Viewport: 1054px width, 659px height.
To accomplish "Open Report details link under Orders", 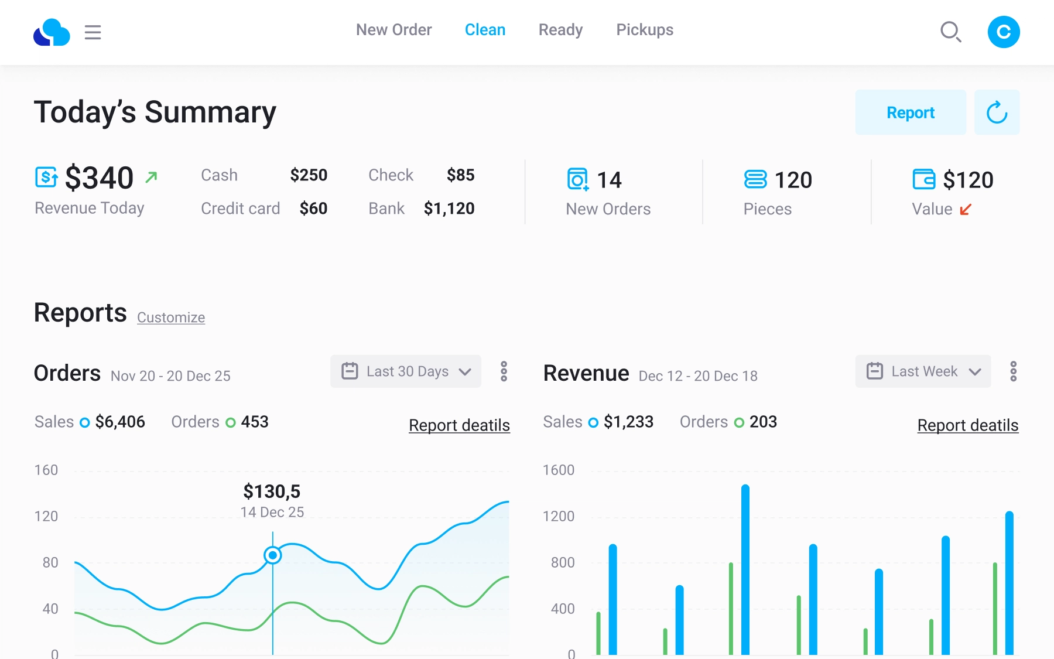I will tap(459, 425).
